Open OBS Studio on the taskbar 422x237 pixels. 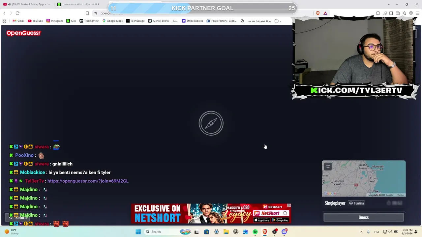tap(275, 232)
